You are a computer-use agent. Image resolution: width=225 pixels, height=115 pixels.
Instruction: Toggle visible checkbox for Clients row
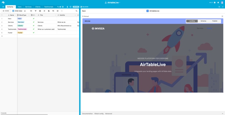(x=33, y=26)
